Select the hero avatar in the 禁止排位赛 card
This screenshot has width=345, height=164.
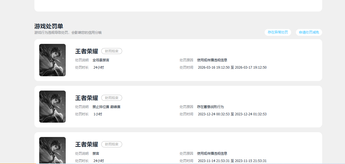[52, 107]
